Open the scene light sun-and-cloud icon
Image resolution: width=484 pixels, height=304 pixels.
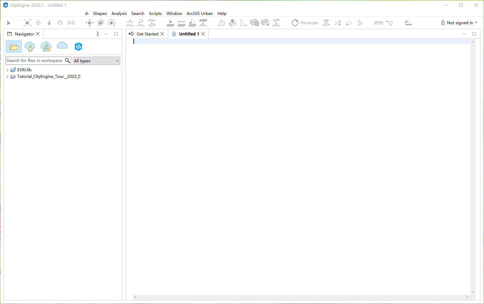[408, 23]
